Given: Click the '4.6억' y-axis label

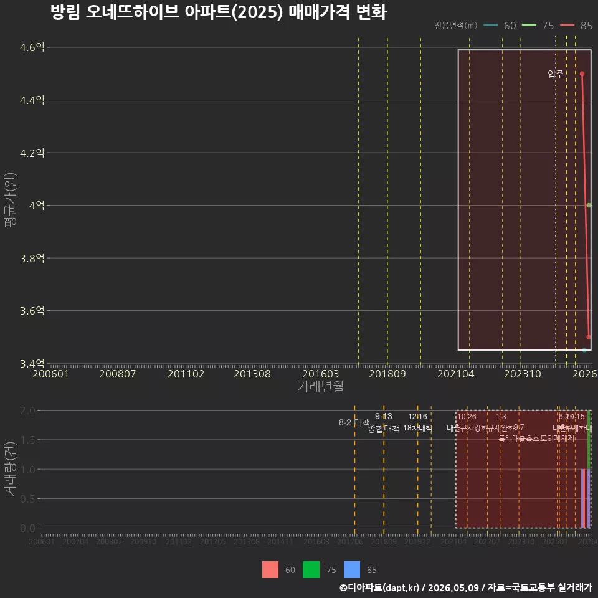Looking at the screenshot, I should [32, 47].
